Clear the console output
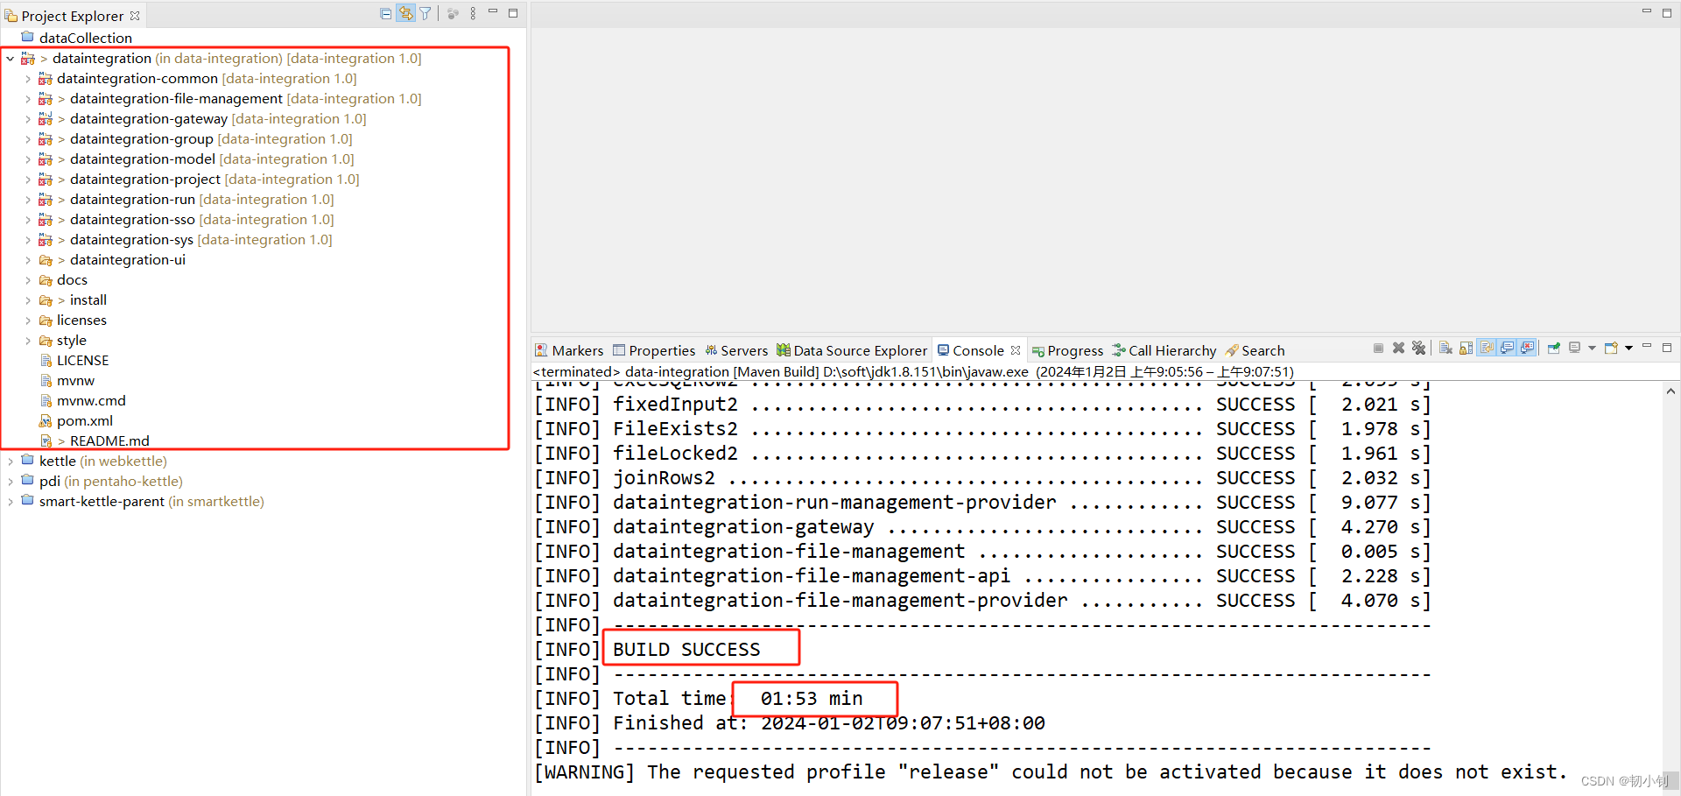Screen dimensions: 1681x796 1445,349
